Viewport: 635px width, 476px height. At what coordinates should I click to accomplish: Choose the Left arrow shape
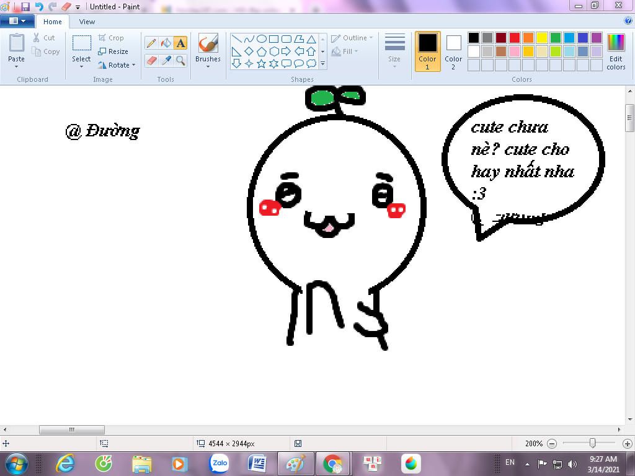pyautogui.click(x=299, y=51)
